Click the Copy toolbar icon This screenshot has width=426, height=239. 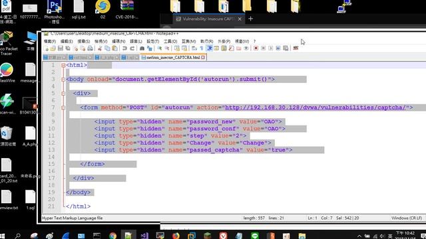click(x=107, y=48)
